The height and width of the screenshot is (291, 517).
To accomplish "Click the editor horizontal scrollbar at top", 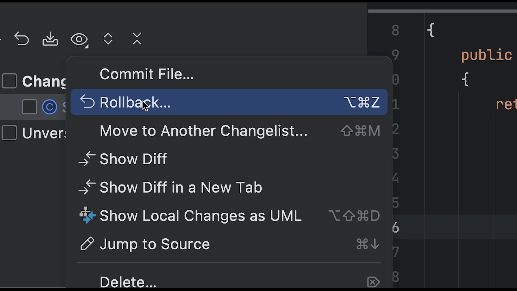I will coord(442,11).
